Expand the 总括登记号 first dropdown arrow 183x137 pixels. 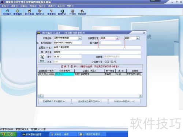117,38
